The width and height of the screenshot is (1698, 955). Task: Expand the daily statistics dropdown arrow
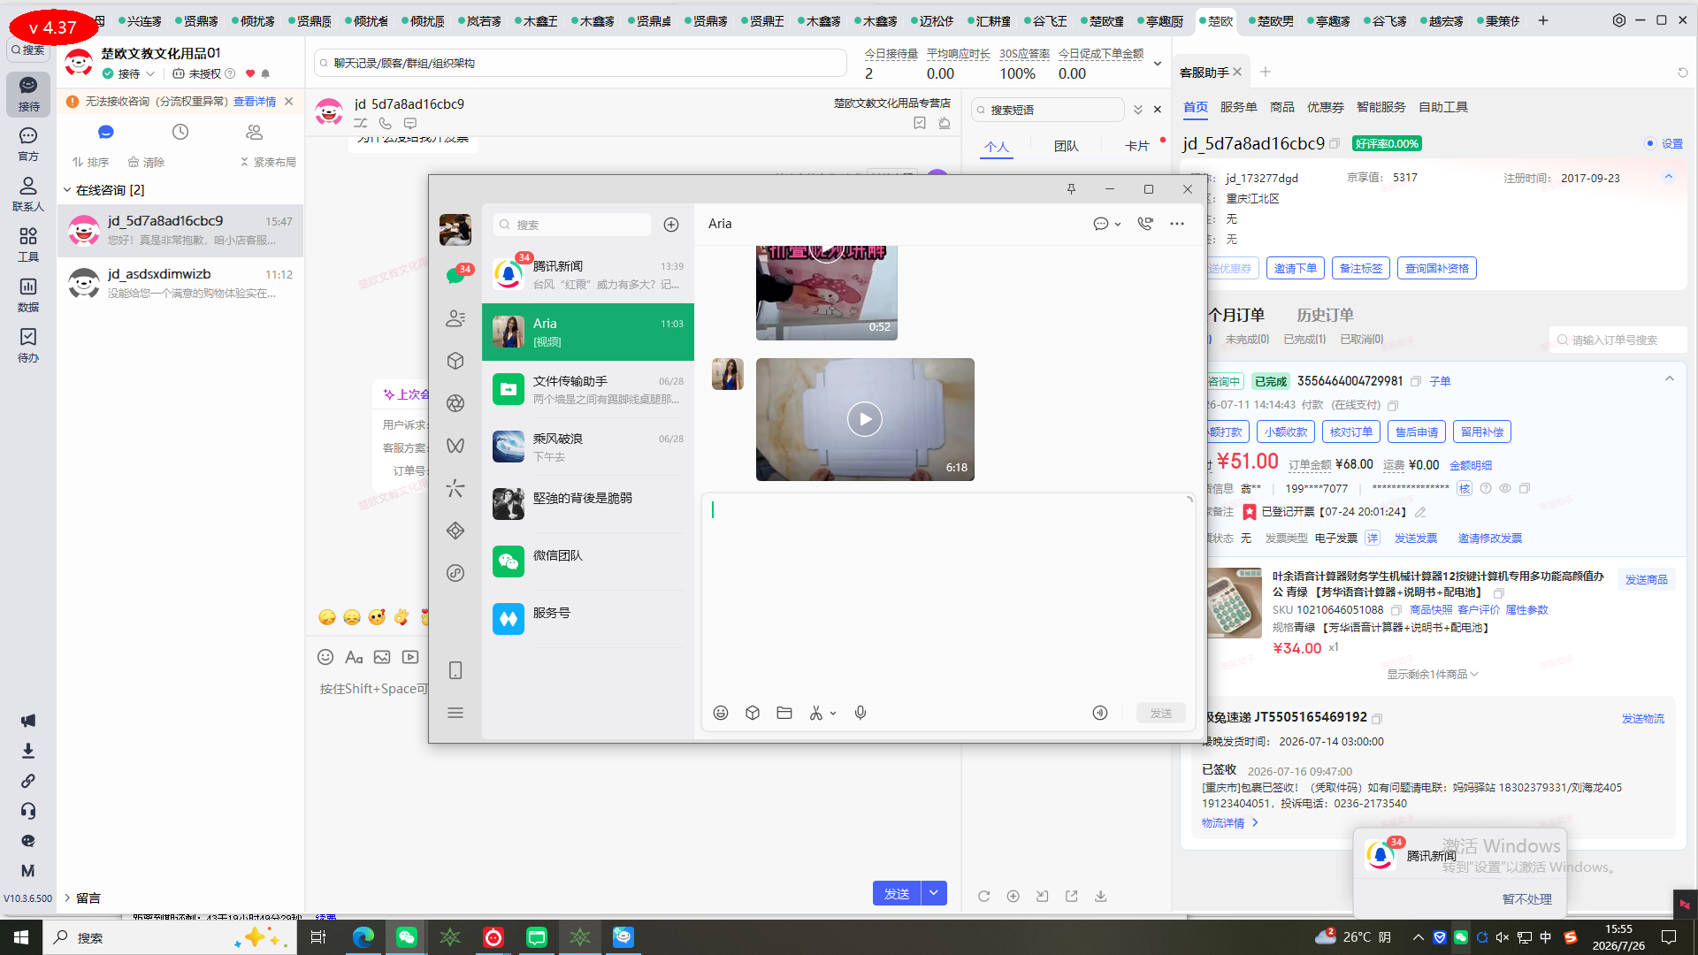(x=1157, y=64)
